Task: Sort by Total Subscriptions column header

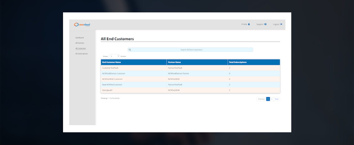Action: pyautogui.click(x=254, y=62)
